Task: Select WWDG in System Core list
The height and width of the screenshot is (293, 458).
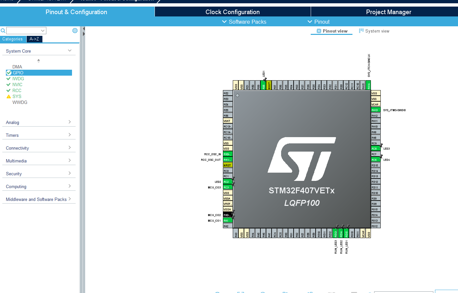Action: coord(20,102)
